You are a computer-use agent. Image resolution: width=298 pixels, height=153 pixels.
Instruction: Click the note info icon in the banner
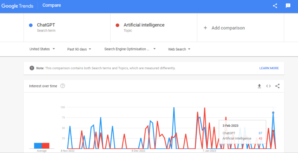(x=32, y=68)
